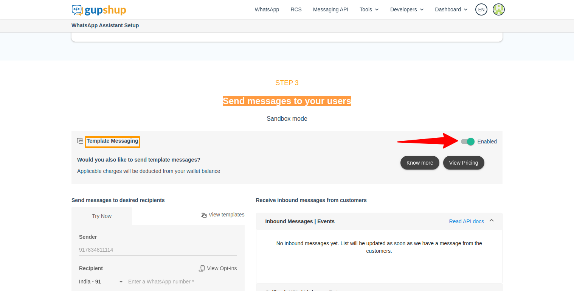Disable the Template Messaging toggle

467,142
